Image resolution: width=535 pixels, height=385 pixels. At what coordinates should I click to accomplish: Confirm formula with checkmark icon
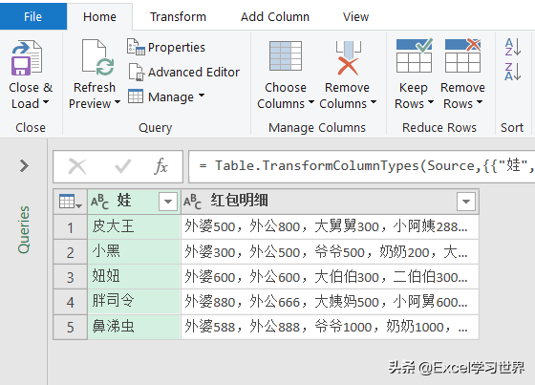click(x=123, y=166)
